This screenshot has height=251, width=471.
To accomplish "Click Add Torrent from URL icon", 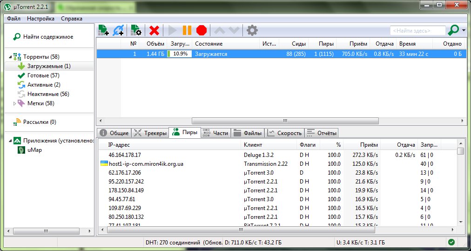I will pyautogui.click(x=118, y=30).
